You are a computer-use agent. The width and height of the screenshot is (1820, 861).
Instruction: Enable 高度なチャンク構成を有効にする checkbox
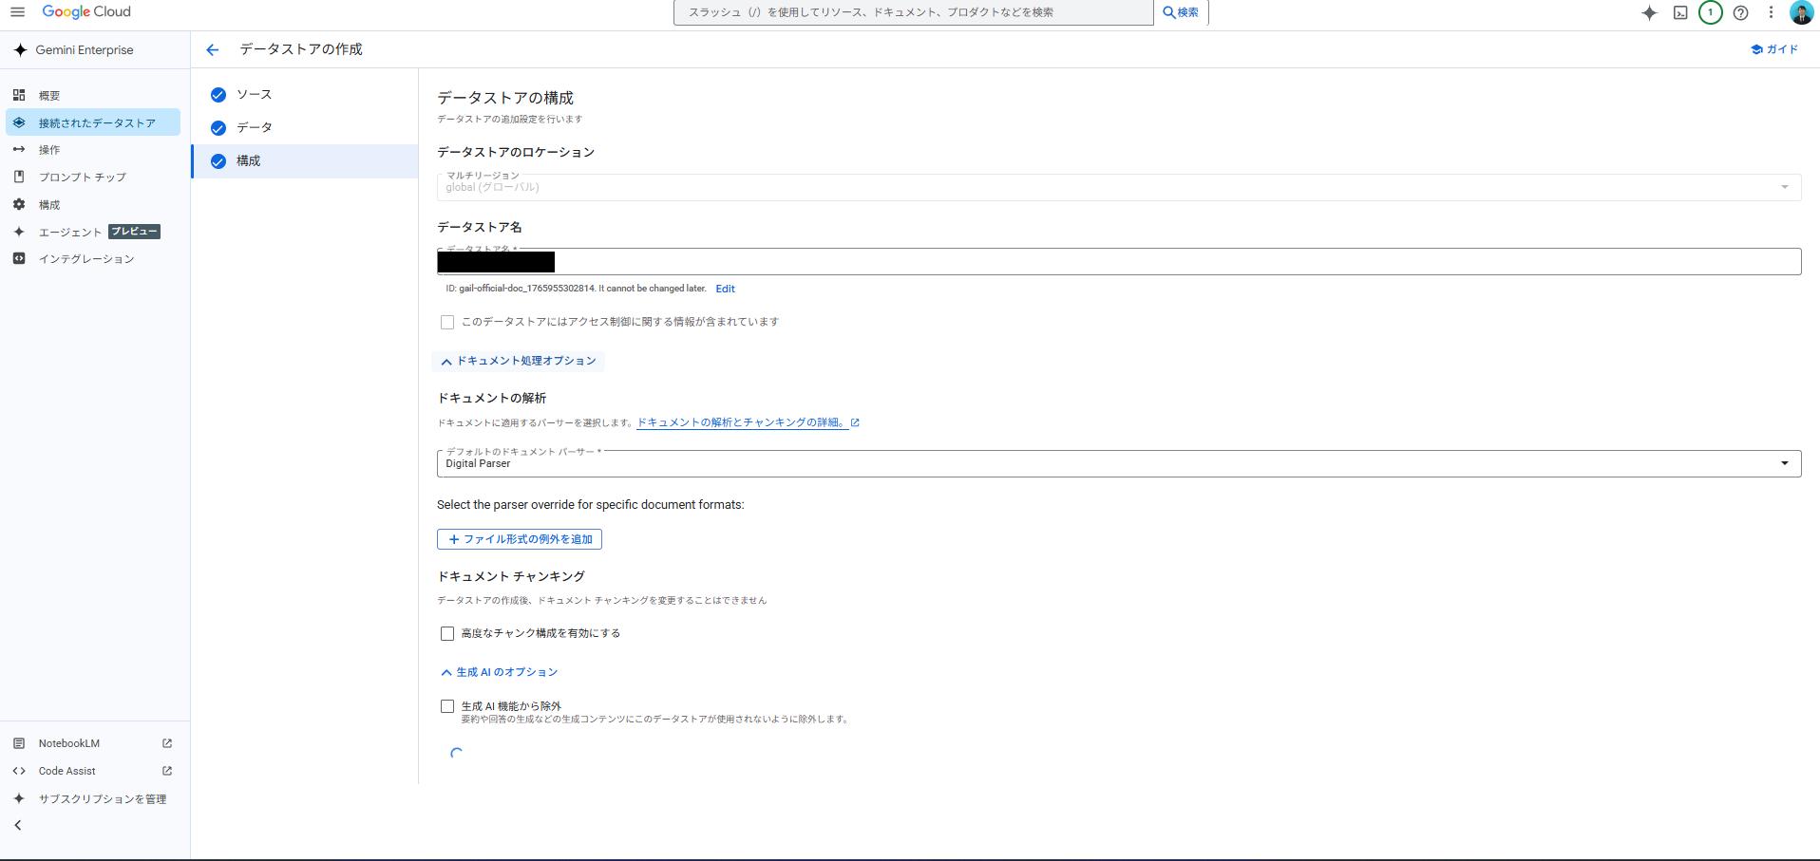[x=447, y=633]
